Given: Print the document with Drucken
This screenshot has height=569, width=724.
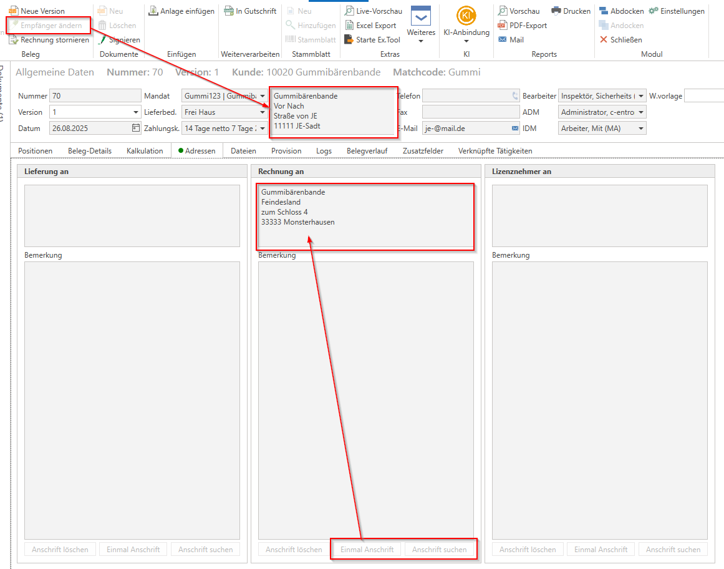Looking at the screenshot, I should pyautogui.click(x=571, y=11).
